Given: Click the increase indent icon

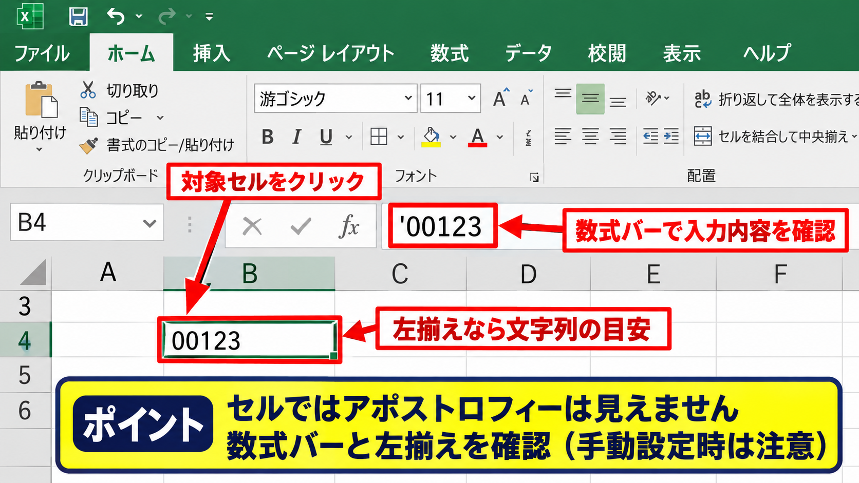Looking at the screenshot, I should coord(671,137).
